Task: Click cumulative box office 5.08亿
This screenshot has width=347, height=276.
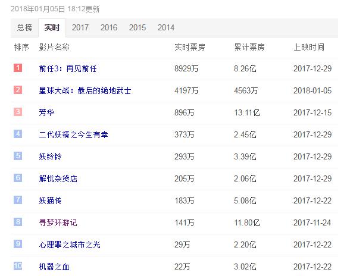Action: pyautogui.click(x=245, y=200)
